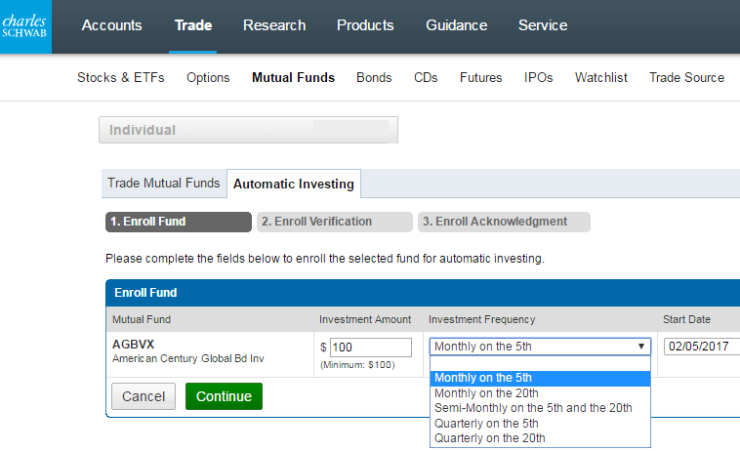Click the Mutual Fund column header
The image size is (740, 451).
[142, 319]
